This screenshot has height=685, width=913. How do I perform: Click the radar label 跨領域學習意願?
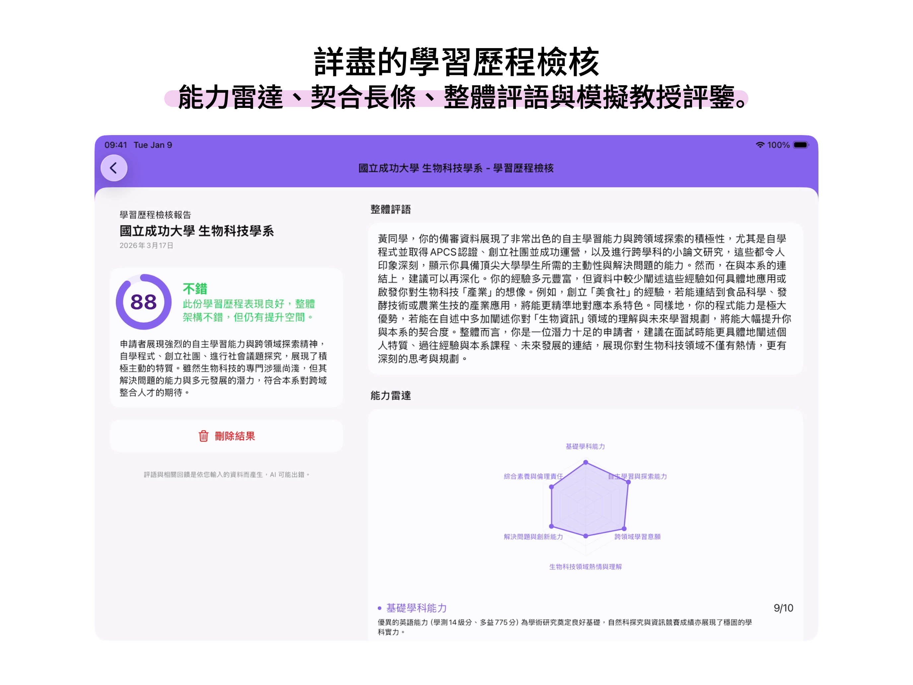637,537
